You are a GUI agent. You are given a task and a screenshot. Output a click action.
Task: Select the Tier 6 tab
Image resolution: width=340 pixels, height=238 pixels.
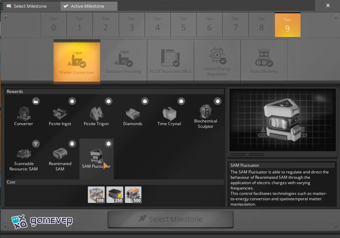(209, 25)
